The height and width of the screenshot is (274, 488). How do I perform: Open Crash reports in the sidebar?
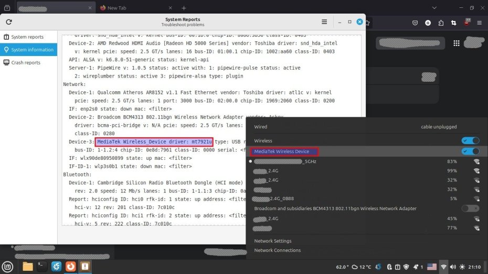(29, 62)
